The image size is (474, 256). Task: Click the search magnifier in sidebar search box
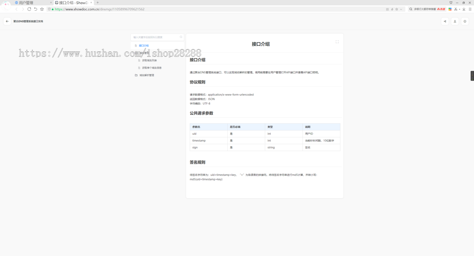click(x=181, y=37)
